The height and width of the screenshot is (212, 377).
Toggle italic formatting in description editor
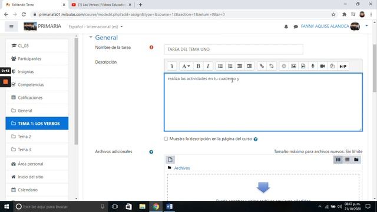[208, 66]
